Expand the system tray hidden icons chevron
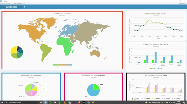Screen dimensions: 187x104 coord(162,102)
